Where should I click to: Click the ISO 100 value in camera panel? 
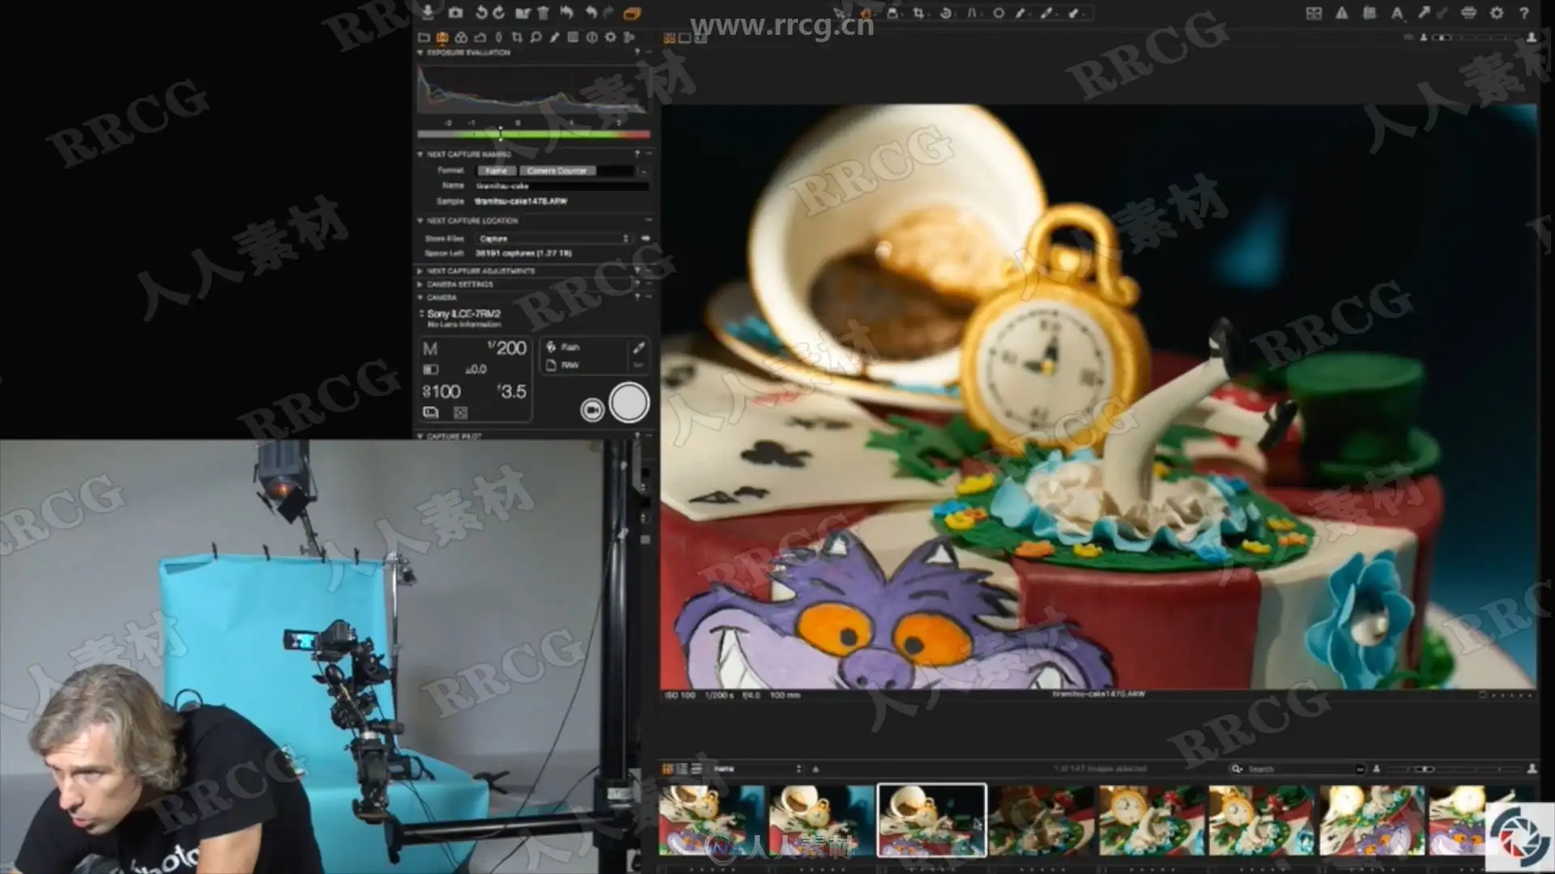tap(442, 392)
